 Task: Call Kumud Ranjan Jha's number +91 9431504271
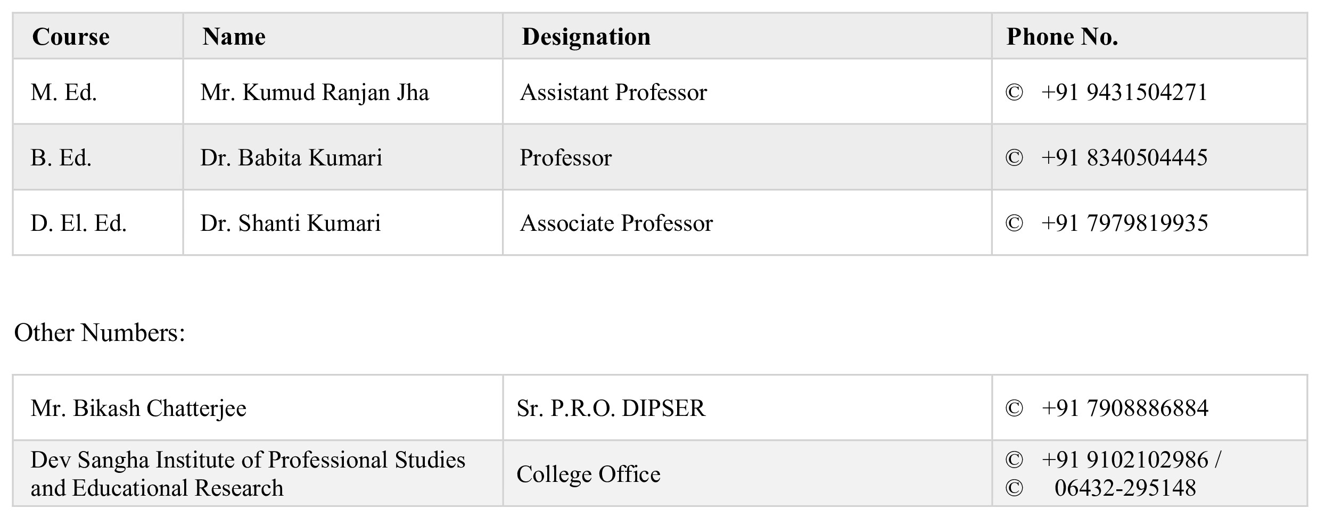click(1124, 93)
